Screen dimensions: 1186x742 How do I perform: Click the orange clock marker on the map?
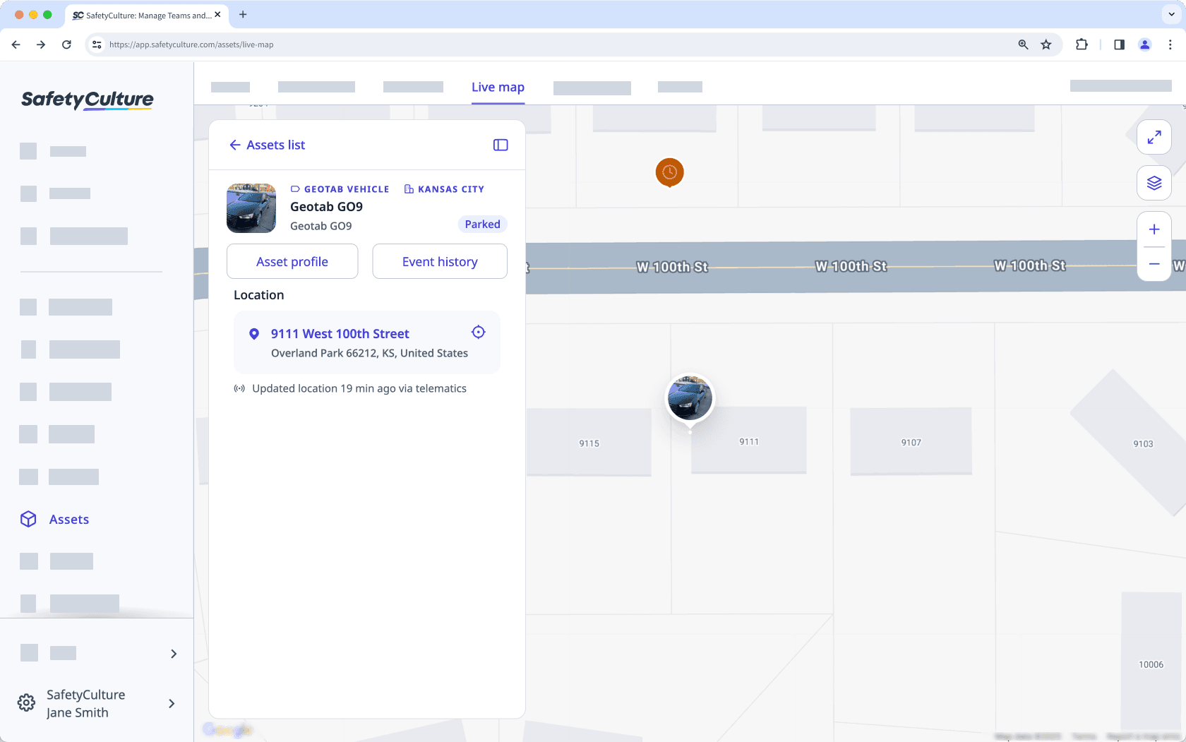[669, 172]
